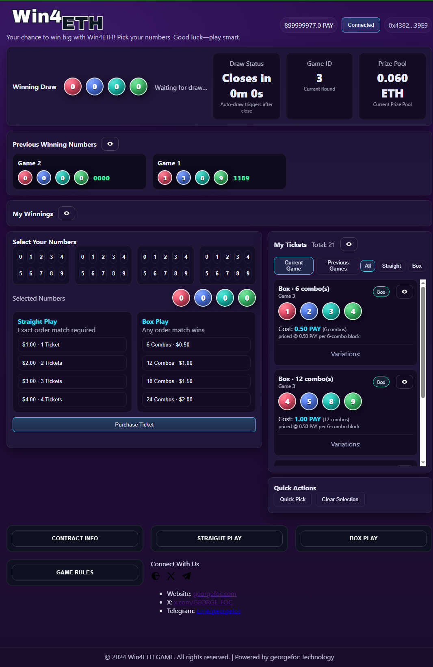Click scrollbar up arrow in My Tickets

423,283
